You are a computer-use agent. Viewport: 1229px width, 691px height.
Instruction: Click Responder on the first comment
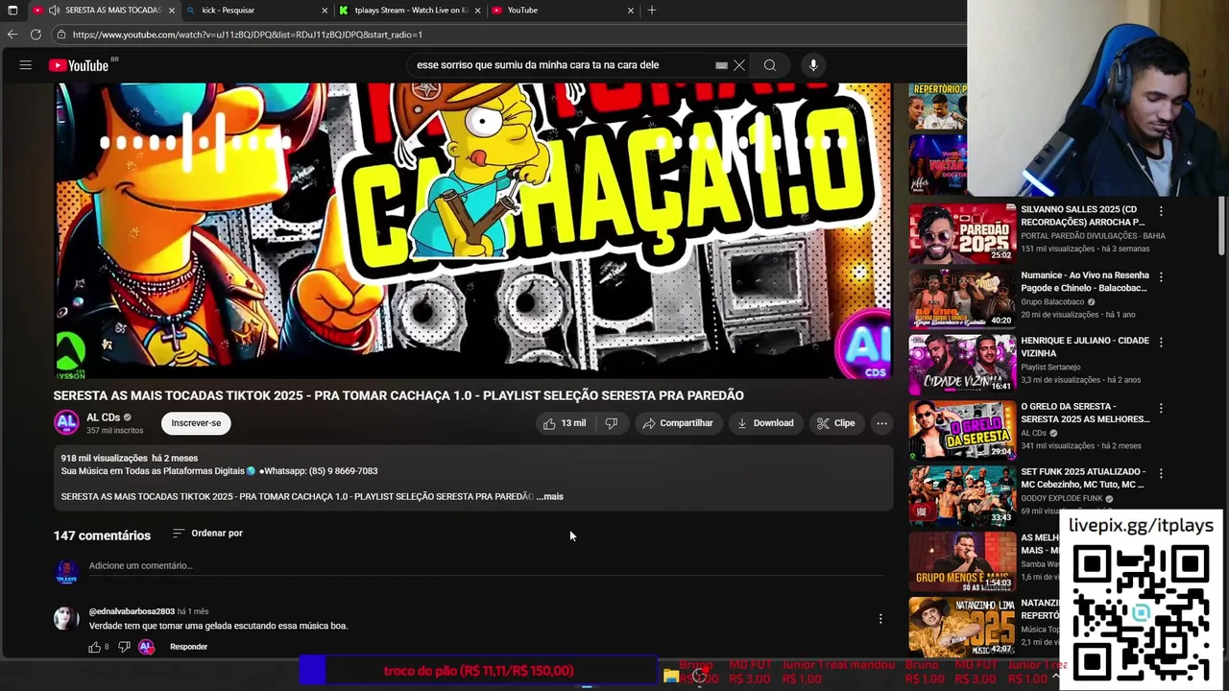click(x=188, y=647)
